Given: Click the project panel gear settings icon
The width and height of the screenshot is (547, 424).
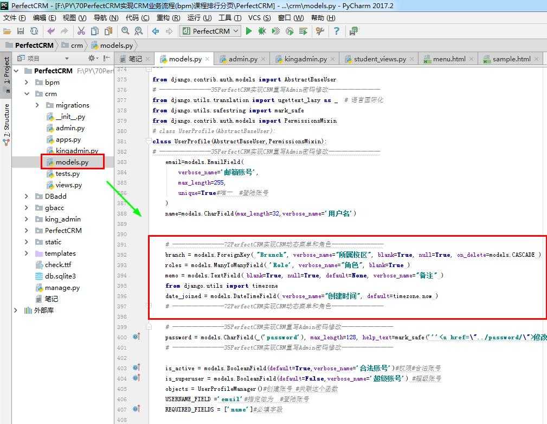Looking at the screenshot, I should click(92, 58).
